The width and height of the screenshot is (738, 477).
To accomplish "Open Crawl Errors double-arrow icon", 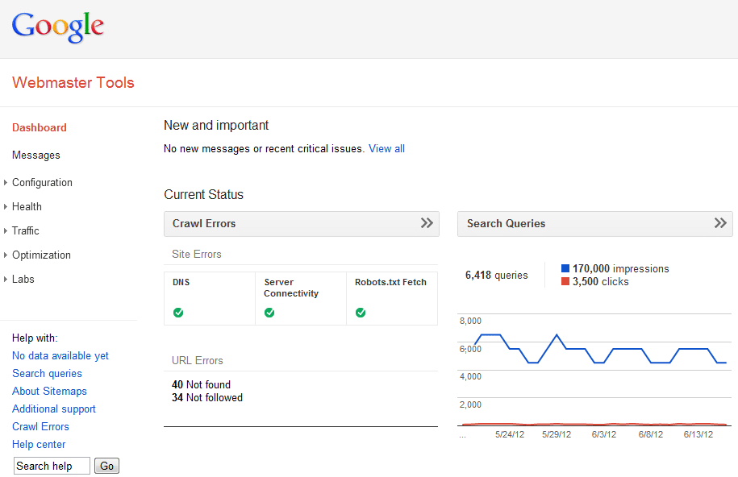I will pos(427,223).
